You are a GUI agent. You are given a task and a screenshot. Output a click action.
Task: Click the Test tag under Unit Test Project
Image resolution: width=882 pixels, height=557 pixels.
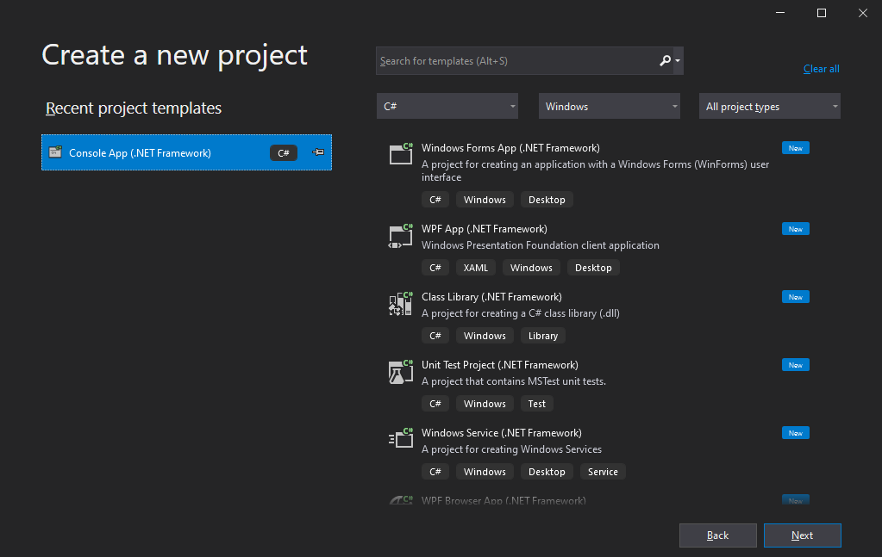point(536,403)
